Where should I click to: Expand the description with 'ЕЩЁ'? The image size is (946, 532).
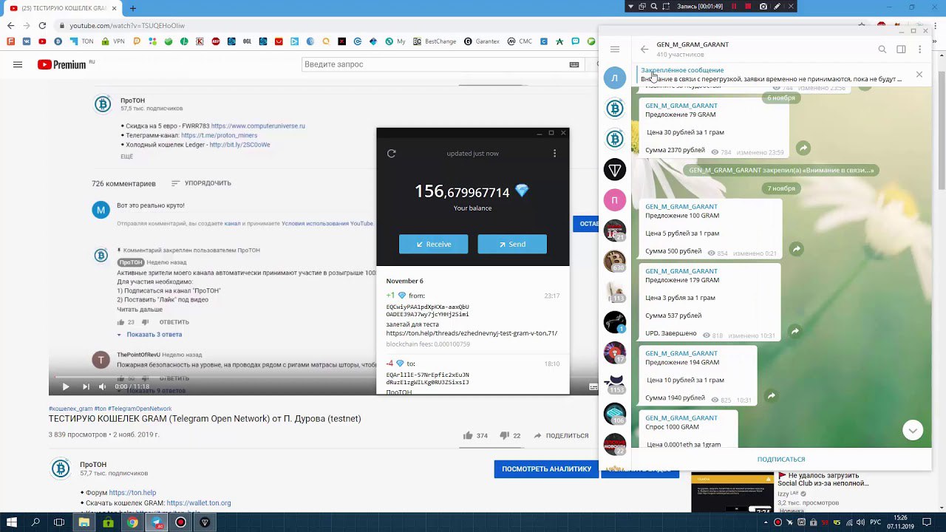(x=127, y=157)
